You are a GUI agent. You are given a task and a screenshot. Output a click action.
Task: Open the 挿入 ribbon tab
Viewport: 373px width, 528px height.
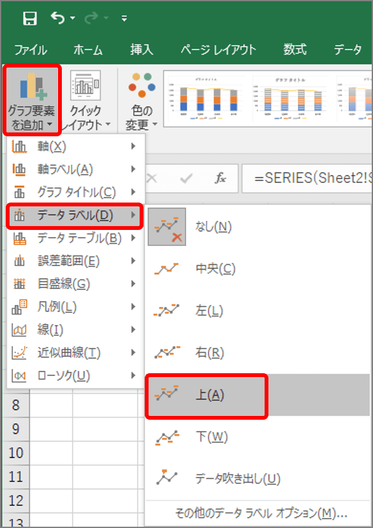pyautogui.click(x=142, y=50)
